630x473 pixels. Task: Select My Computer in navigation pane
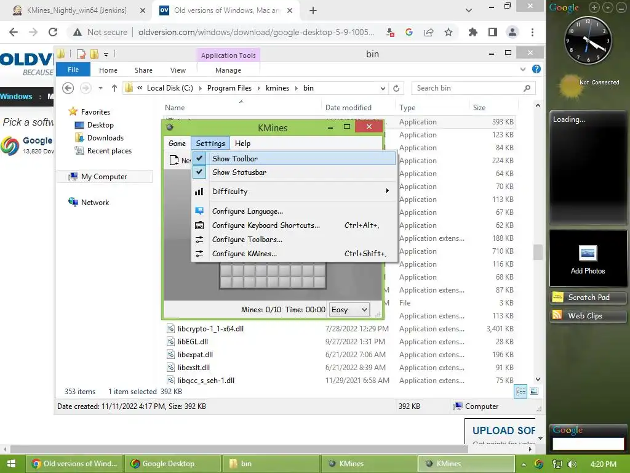pos(103,177)
